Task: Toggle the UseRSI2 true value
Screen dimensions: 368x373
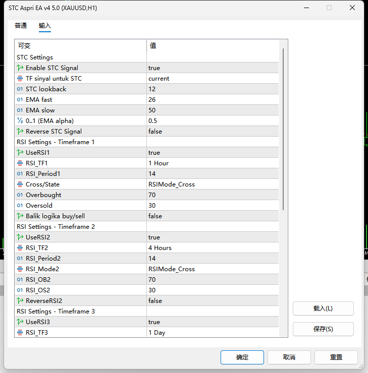Action: (x=213, y=237)
